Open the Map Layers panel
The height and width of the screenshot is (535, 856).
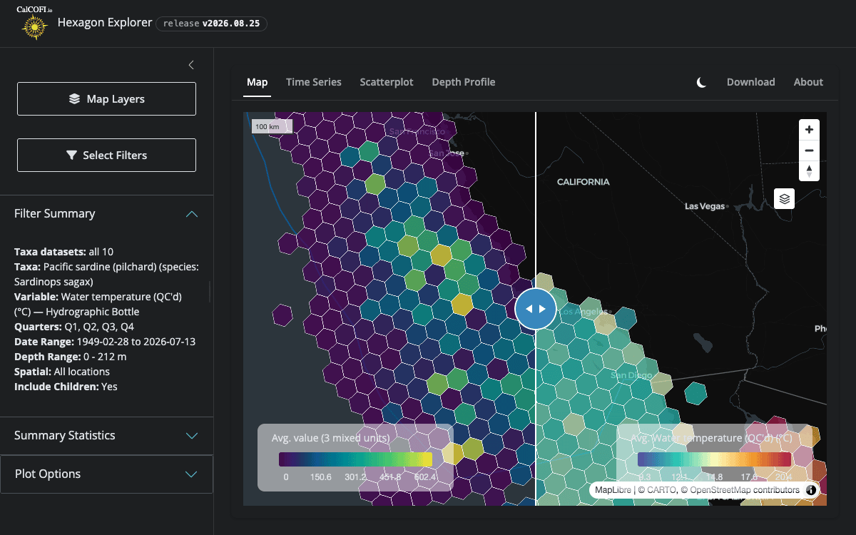click(x=106, y=99)
